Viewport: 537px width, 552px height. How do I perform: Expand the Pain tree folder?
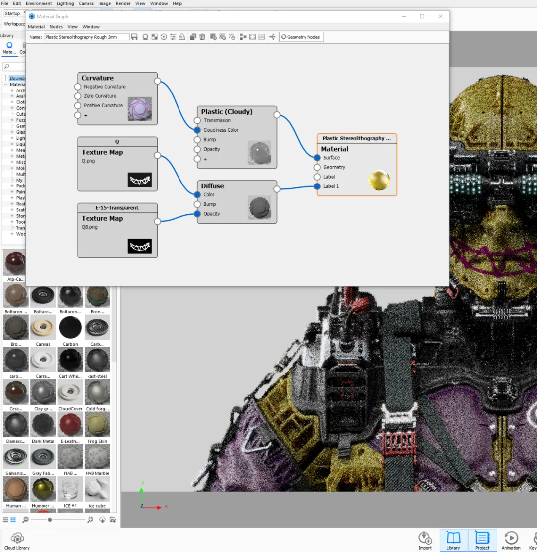12,192
